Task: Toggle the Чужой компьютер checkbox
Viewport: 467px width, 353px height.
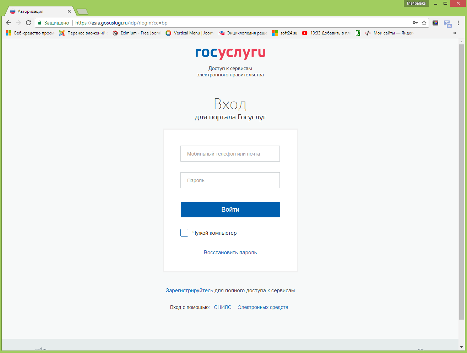Action: (184, 233)
